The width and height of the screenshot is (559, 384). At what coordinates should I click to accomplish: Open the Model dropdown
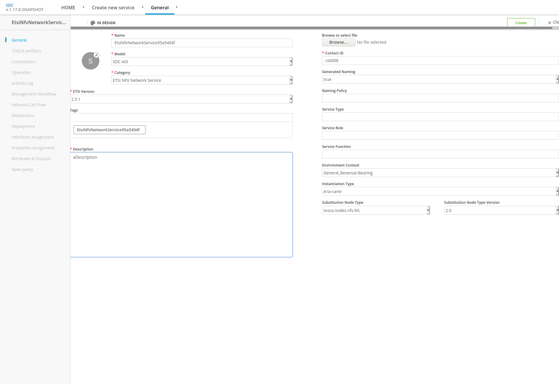click(x=202, y=61)
